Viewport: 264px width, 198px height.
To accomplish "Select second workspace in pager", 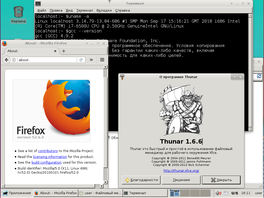I will pos(185,193).
